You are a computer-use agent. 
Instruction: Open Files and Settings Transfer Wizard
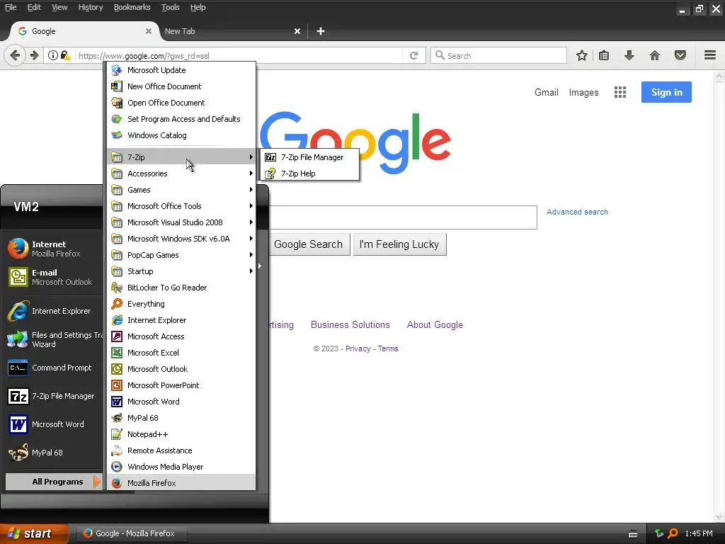(54, 339)
